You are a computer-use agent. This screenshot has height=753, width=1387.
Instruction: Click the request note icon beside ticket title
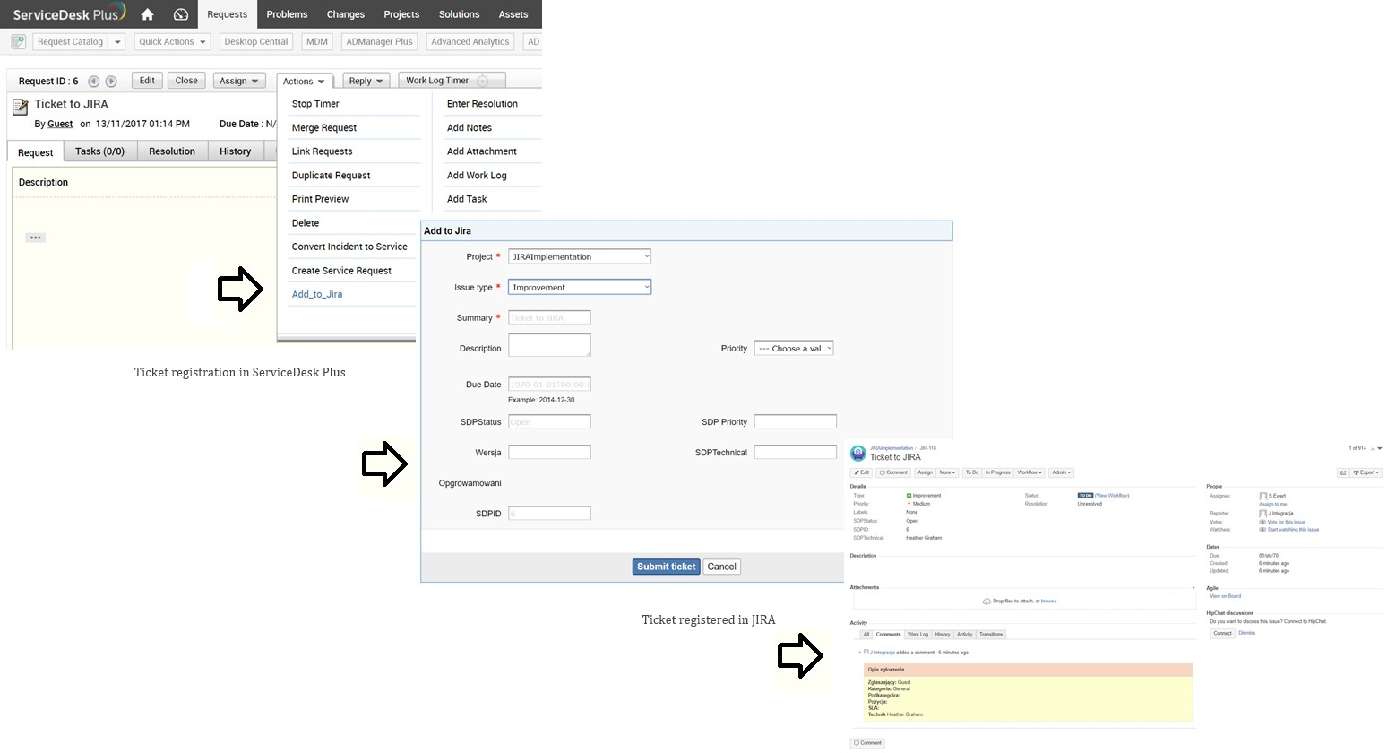20,108
